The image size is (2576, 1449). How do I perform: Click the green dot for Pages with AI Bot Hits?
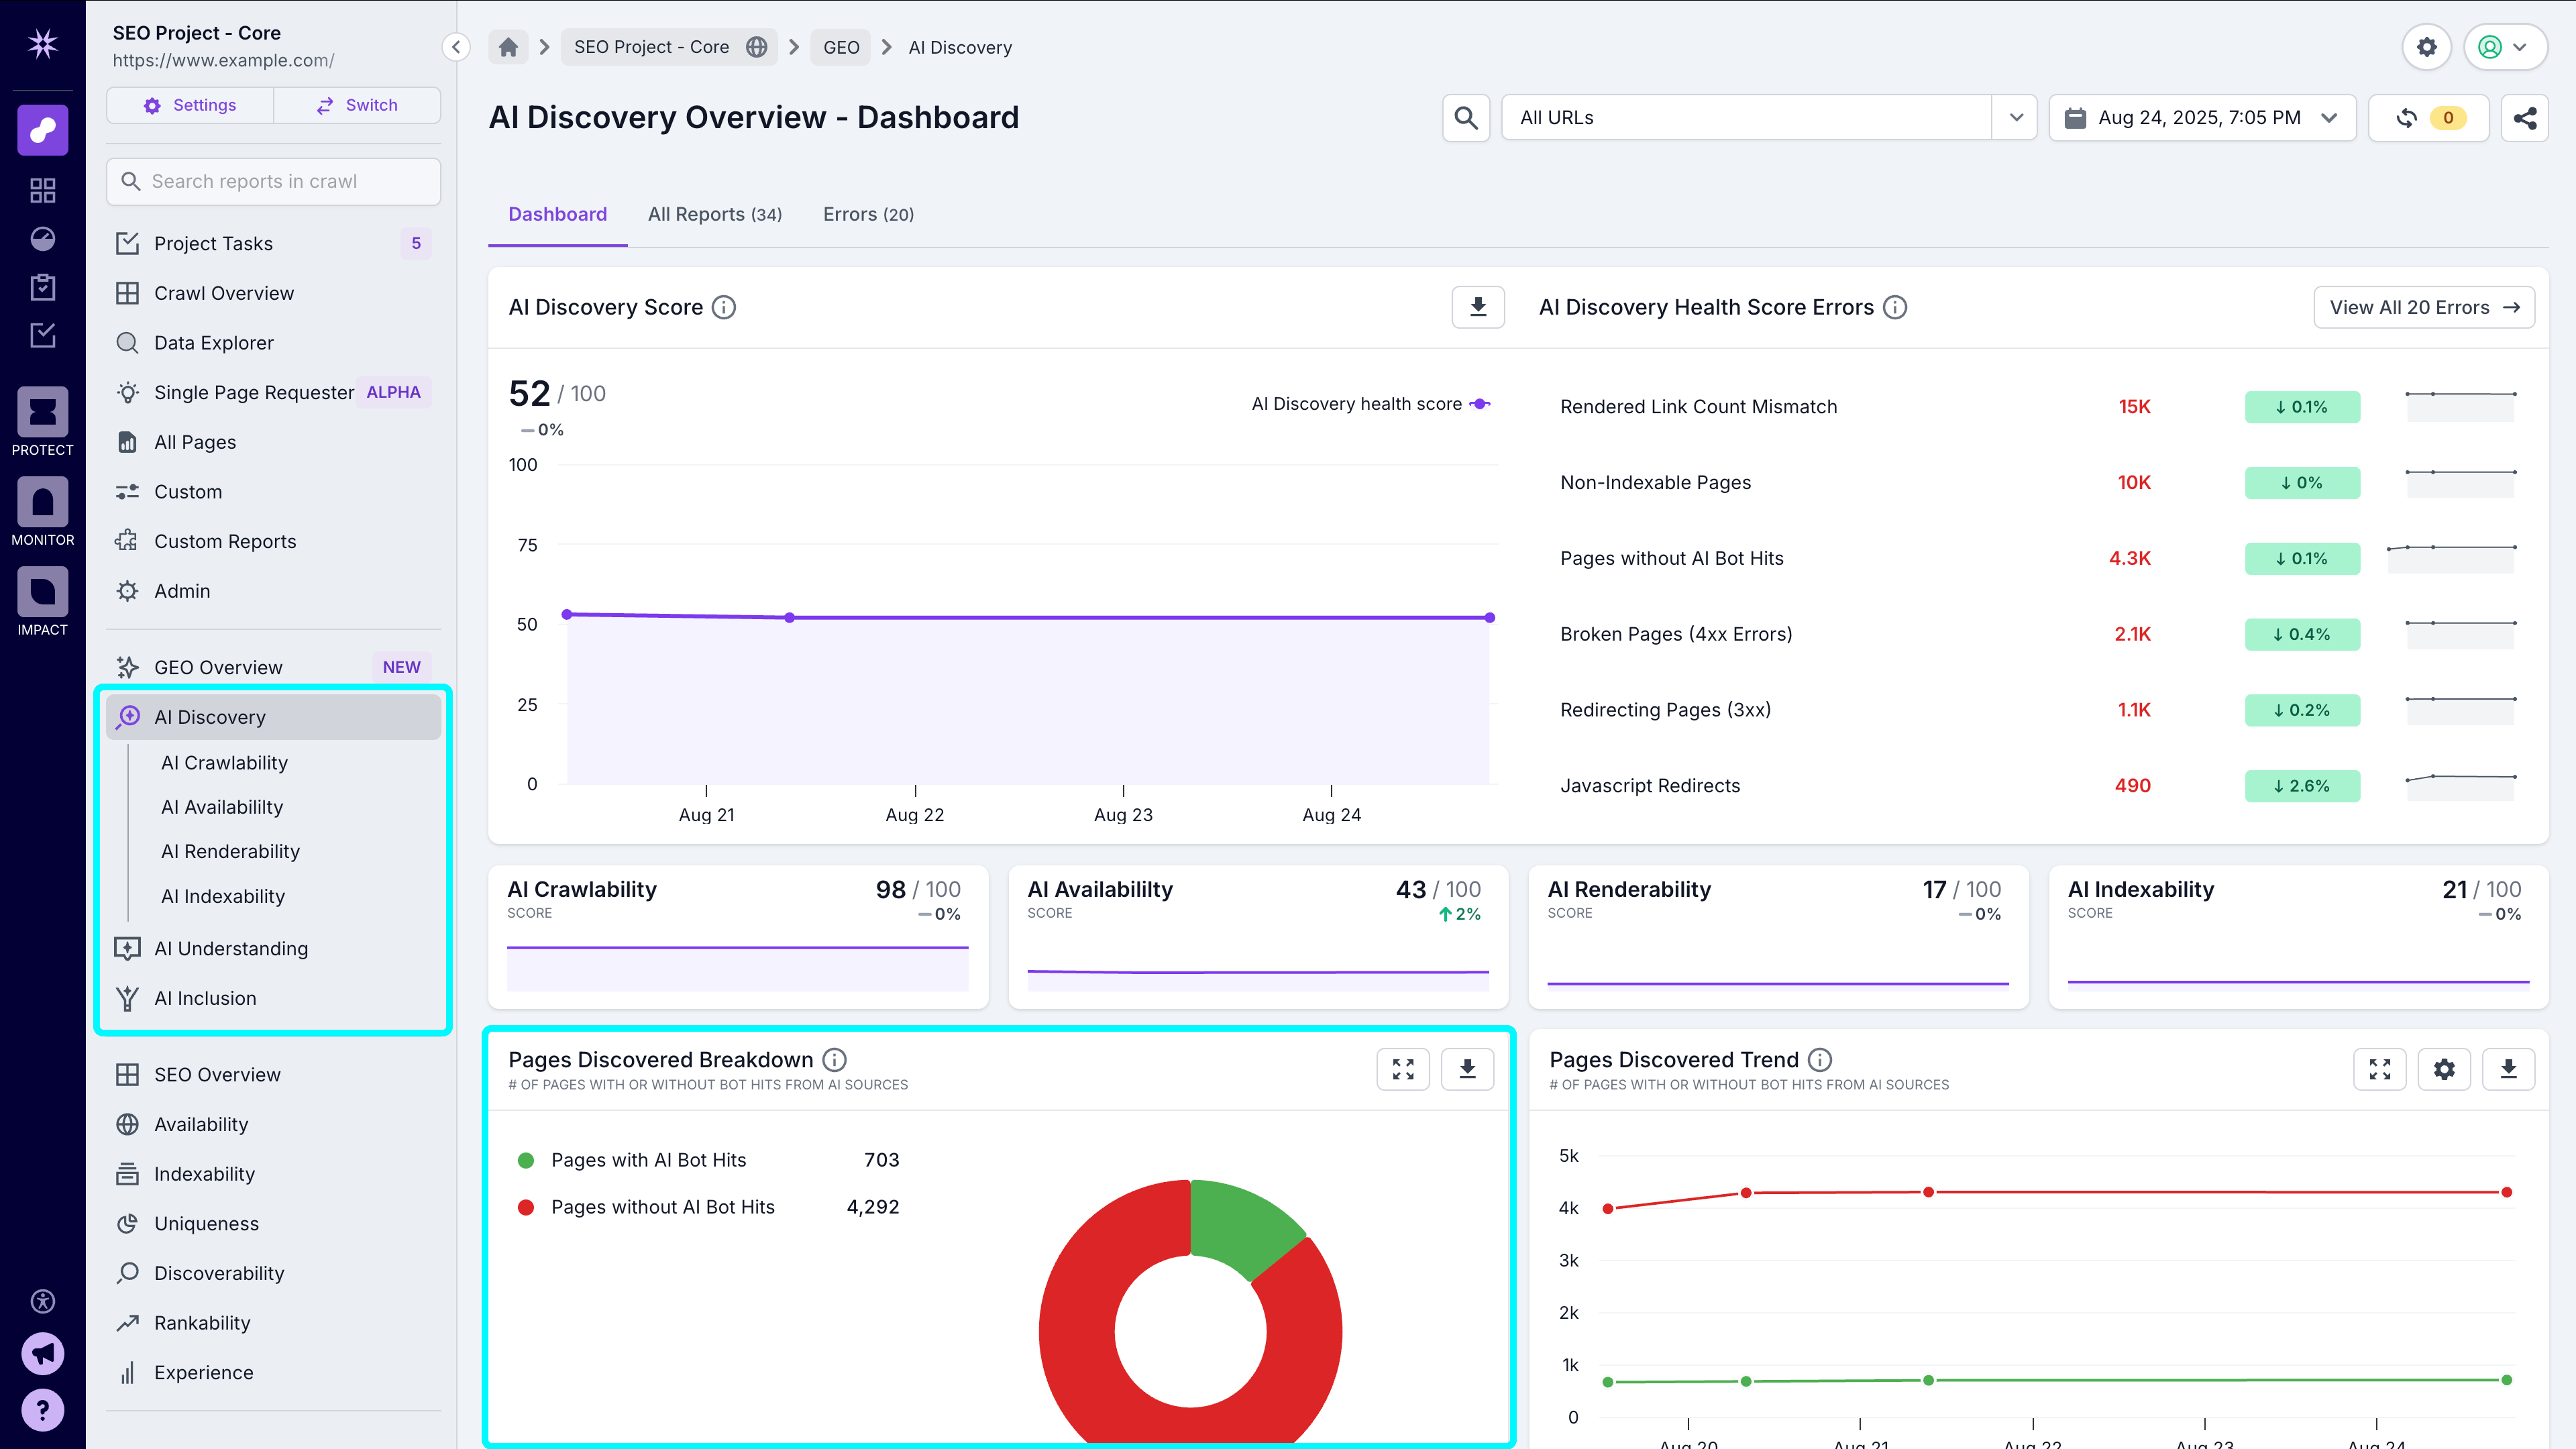pos(526,1160)
